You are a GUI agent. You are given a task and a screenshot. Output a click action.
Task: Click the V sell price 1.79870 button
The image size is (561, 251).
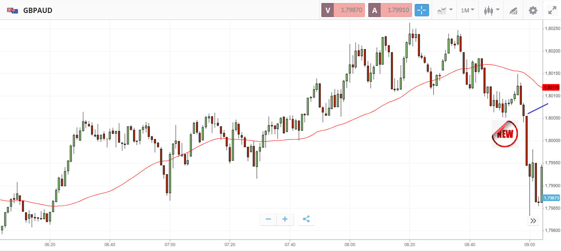343,10
